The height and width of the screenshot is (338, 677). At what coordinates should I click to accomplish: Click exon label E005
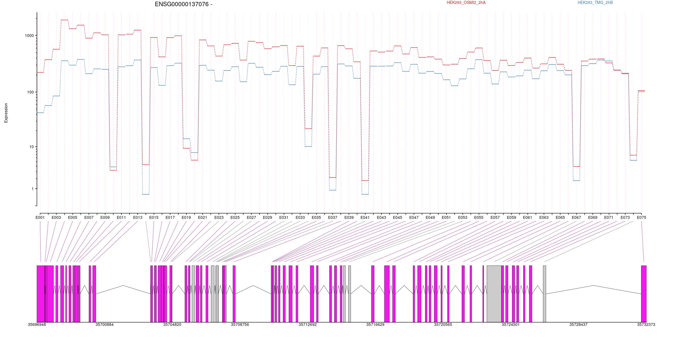(x=72, y=217)
